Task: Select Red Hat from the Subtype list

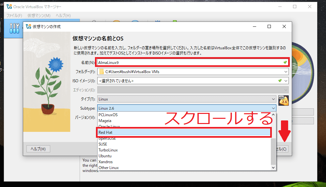Action: point(184,132)
